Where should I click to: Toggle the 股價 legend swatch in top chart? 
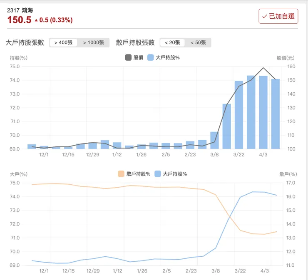click(128, 57)
